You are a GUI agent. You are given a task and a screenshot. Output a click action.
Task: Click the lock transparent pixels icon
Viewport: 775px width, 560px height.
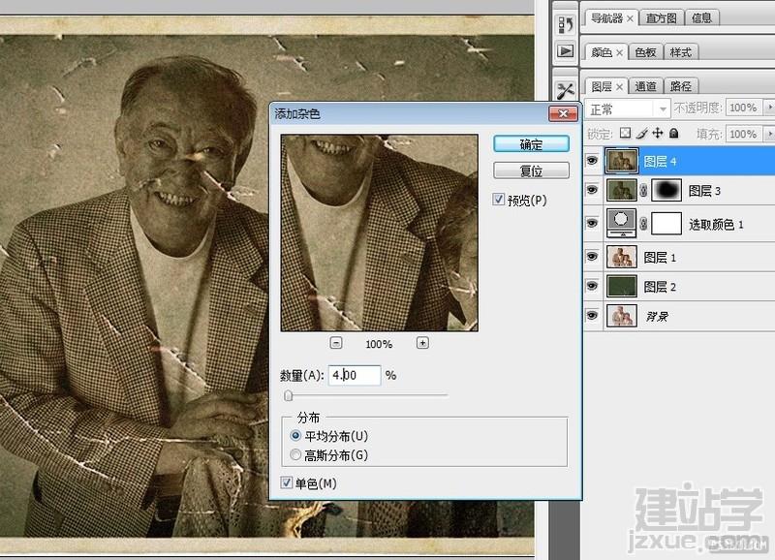[x=625, y=134]
